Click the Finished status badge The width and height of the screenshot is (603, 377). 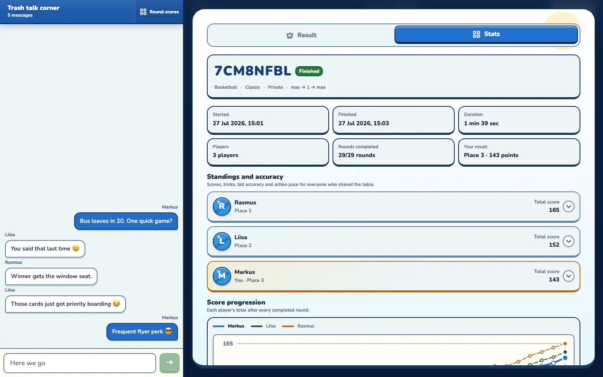309,71
